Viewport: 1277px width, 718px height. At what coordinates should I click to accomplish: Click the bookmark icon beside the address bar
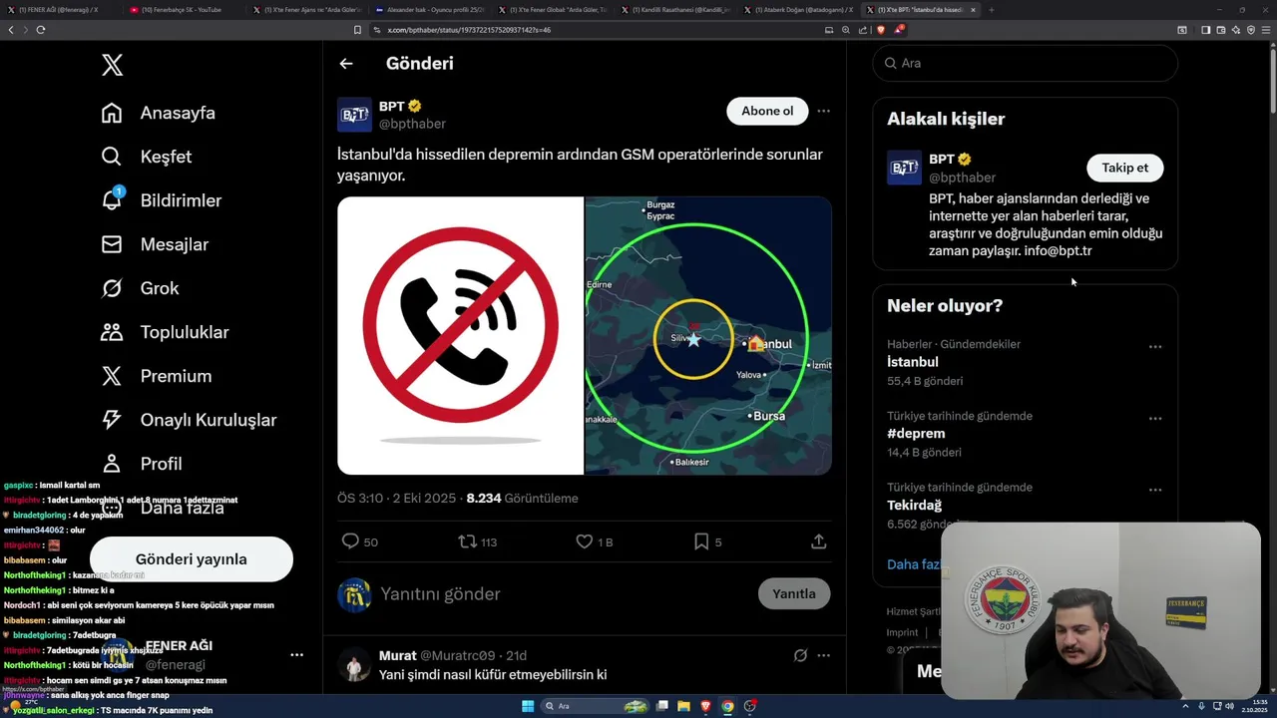coord(357,30)
